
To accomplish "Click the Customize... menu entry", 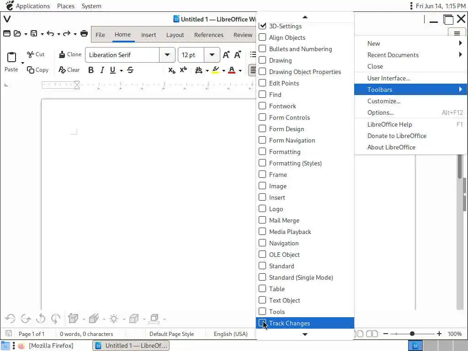I will (411, 101).
